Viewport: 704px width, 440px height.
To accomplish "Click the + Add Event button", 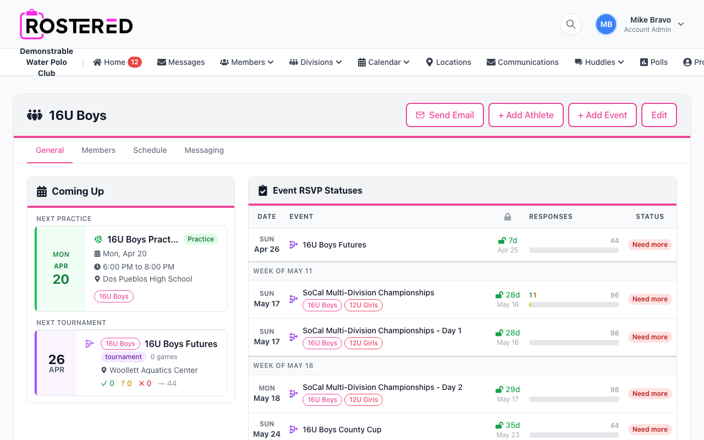I will point(602,115).
